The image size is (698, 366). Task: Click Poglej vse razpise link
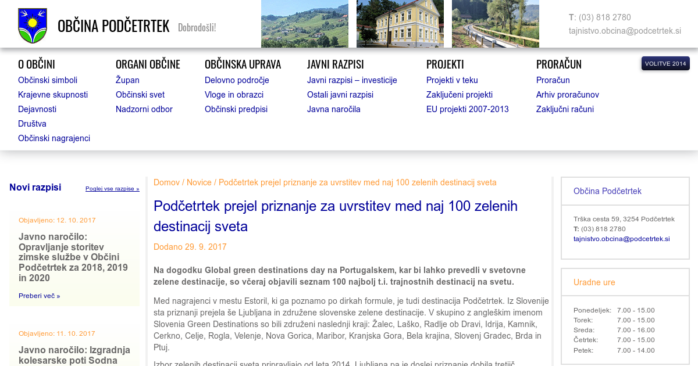click(112, 189)
